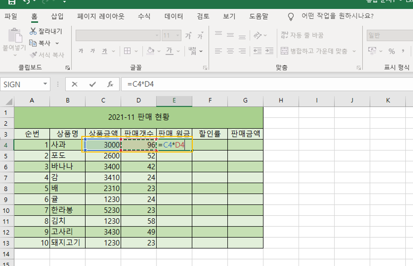Viewport: 413px width, 266px height.
Task: Click Wrap Text (자동 줄 바꿈)
Action: point(302,35)
